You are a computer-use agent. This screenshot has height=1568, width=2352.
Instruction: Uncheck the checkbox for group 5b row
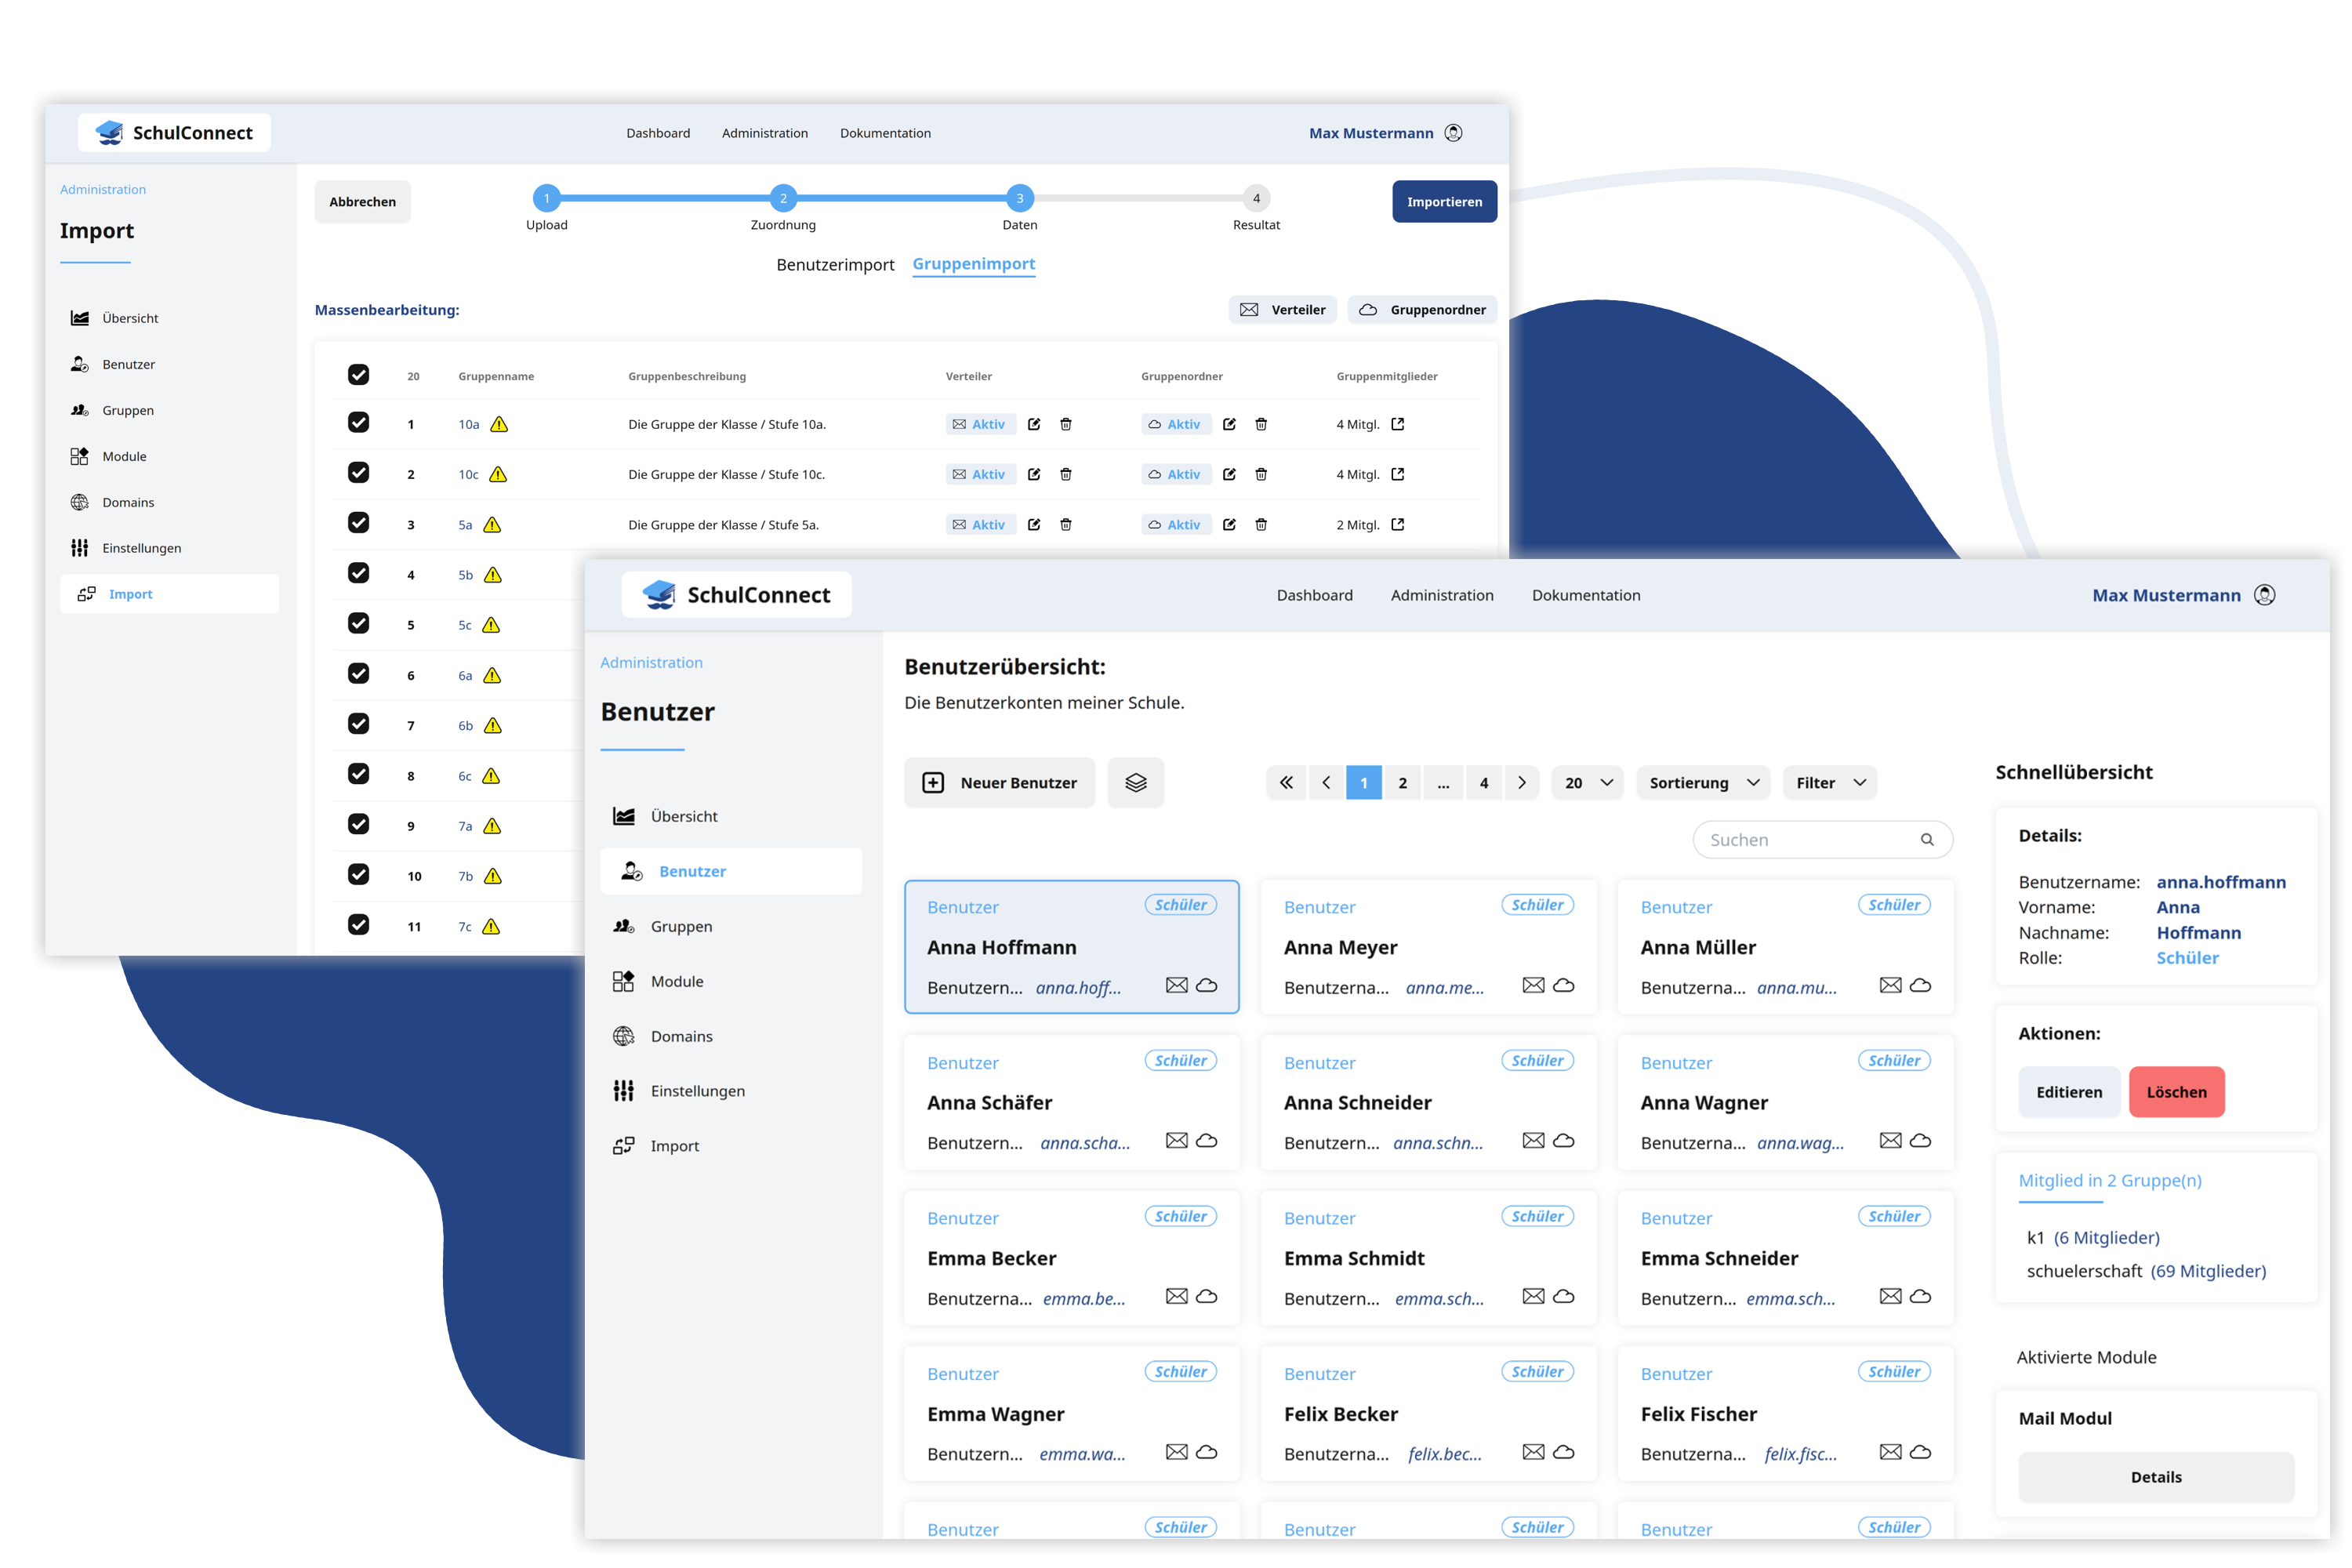pyautogui.click(x=358, y=573)
